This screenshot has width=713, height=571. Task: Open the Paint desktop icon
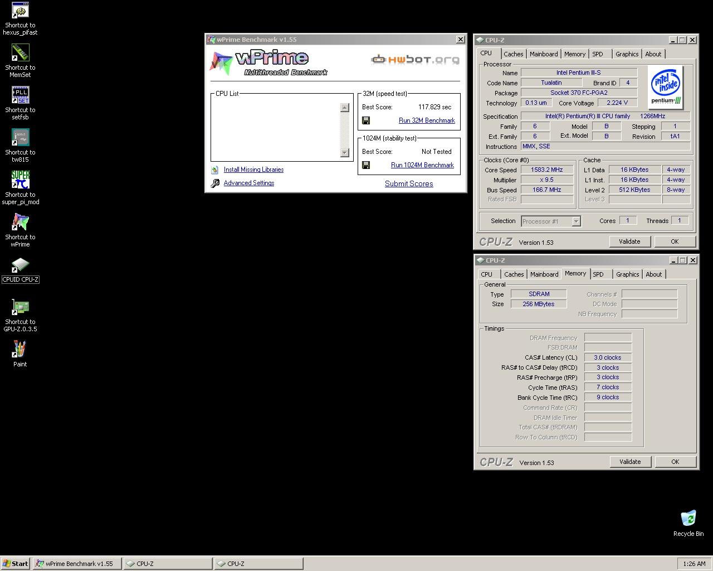tap(20, 354)
